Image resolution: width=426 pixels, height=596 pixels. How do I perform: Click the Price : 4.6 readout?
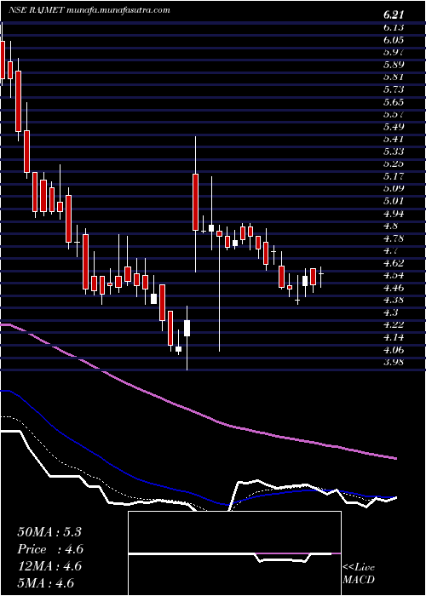[50, 549]
